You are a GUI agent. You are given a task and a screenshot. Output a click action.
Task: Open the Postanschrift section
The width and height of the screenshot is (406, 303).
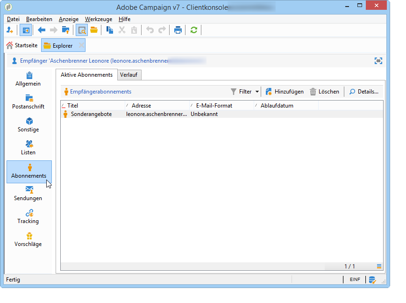pyautogui.click(x=28, y=102)
